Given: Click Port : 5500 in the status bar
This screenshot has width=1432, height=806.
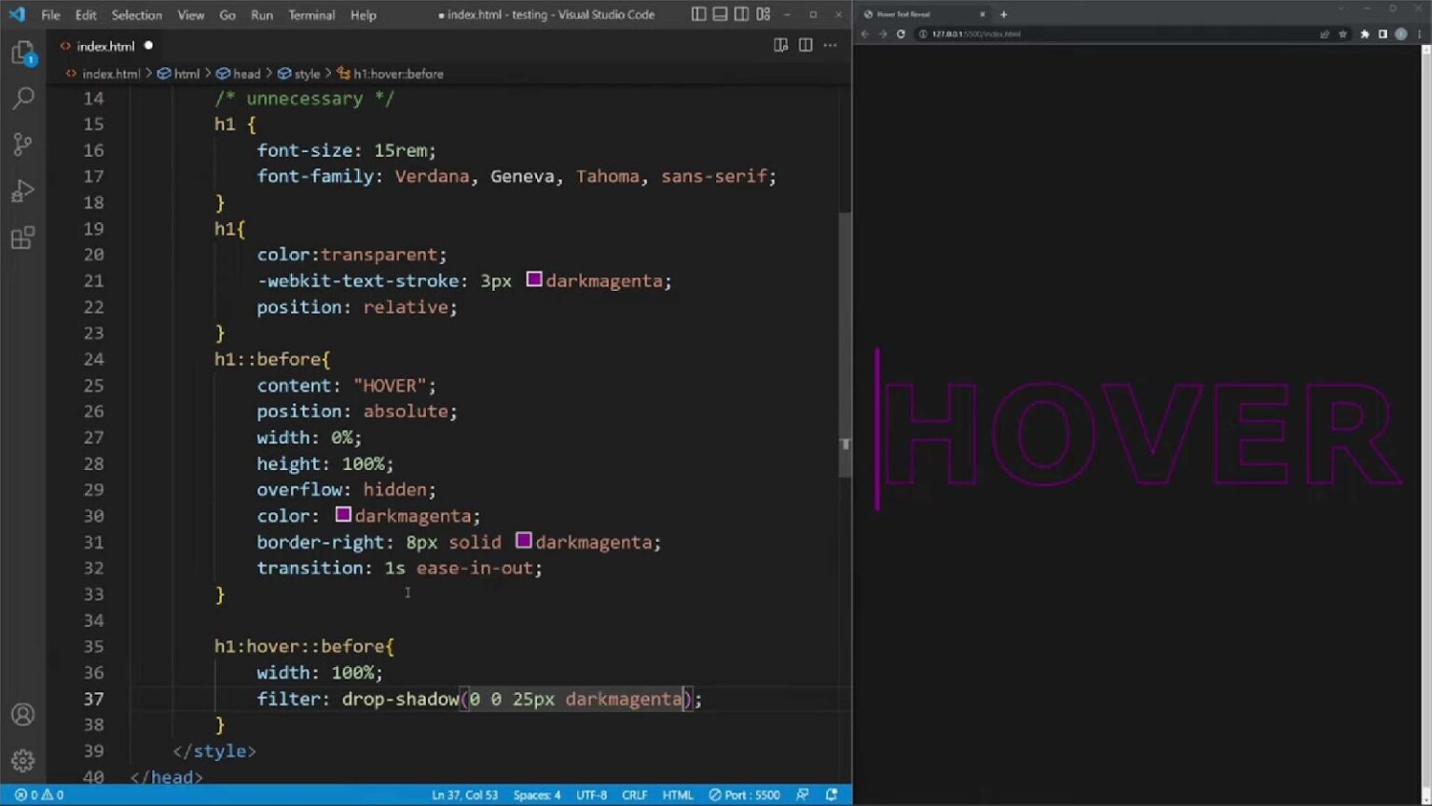Looking at the screenshot, I should 744,795.
